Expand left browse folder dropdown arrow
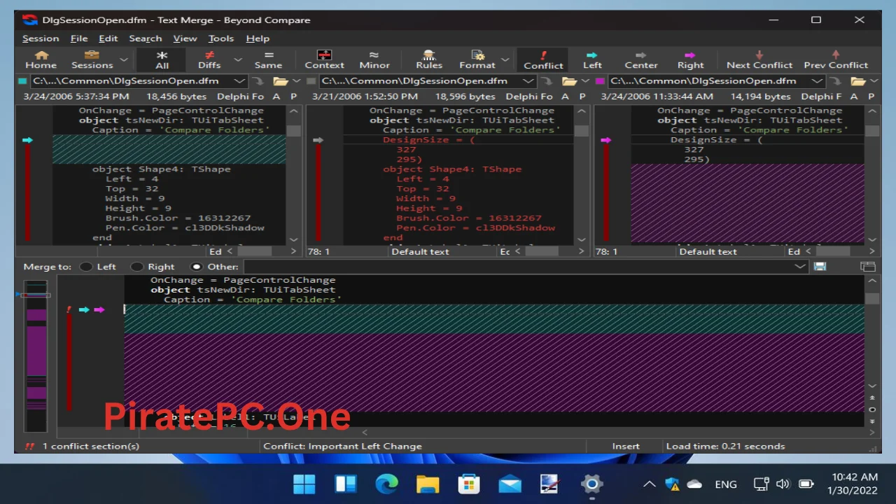The image size is (896, 504). (296, 81)
